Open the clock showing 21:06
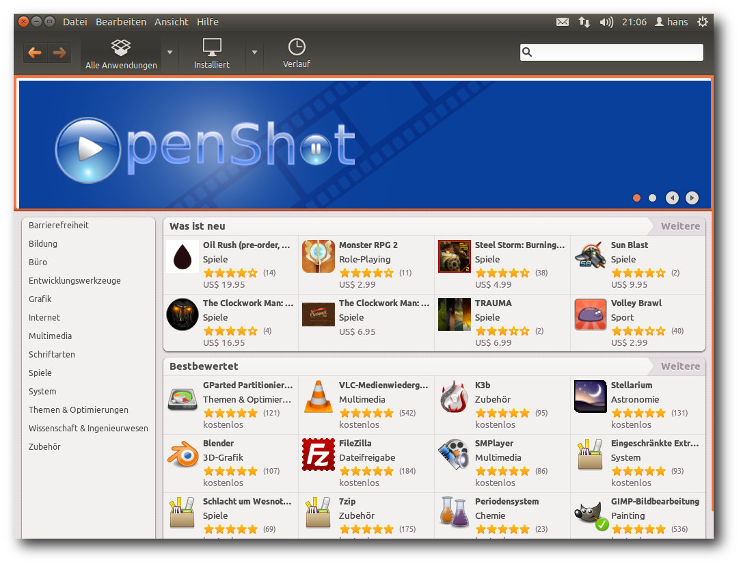Image resolution: width=741 pixels, height=566 pixels. [634, 22]
